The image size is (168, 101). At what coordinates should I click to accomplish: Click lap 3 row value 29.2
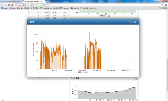pyautogui.click(x=65, y=15)
